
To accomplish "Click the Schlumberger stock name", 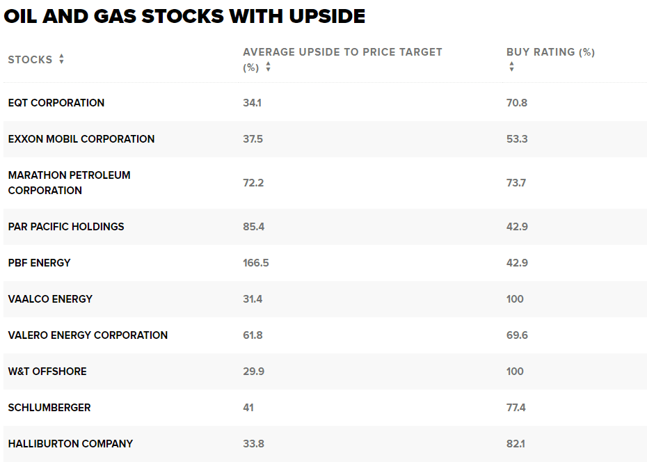I will 49,408.
